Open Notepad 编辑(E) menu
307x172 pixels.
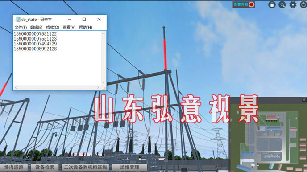tap(37, 27)
